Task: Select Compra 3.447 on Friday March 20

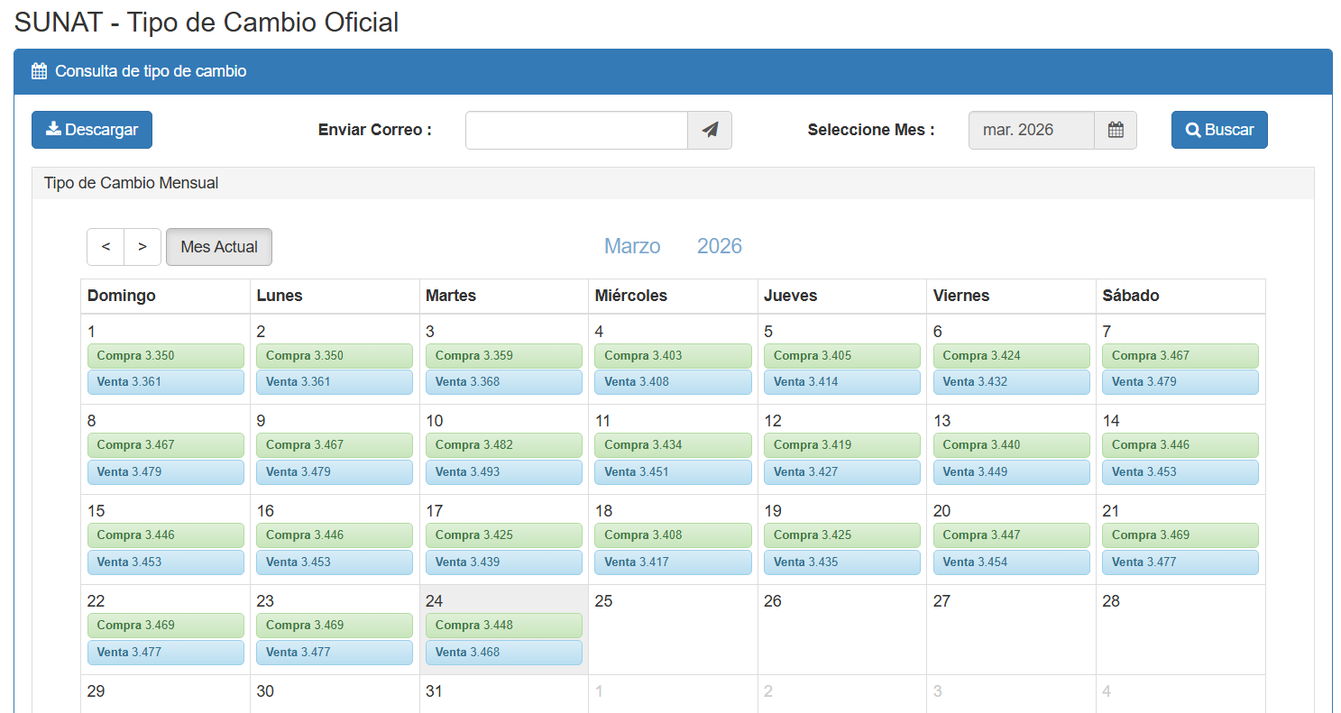Action: click(1011, 535)
